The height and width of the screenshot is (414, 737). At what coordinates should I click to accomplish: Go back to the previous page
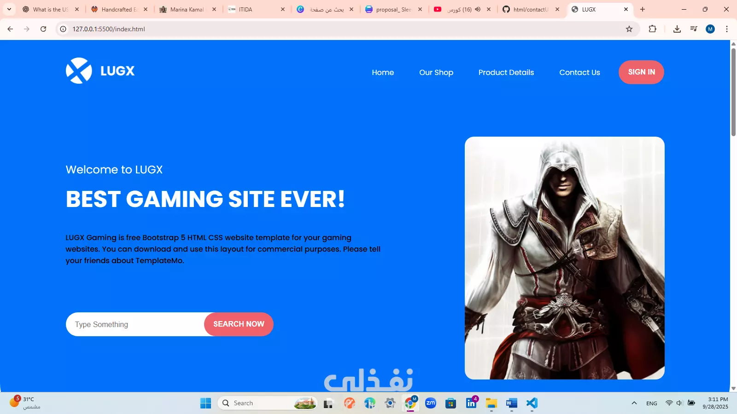10,29
